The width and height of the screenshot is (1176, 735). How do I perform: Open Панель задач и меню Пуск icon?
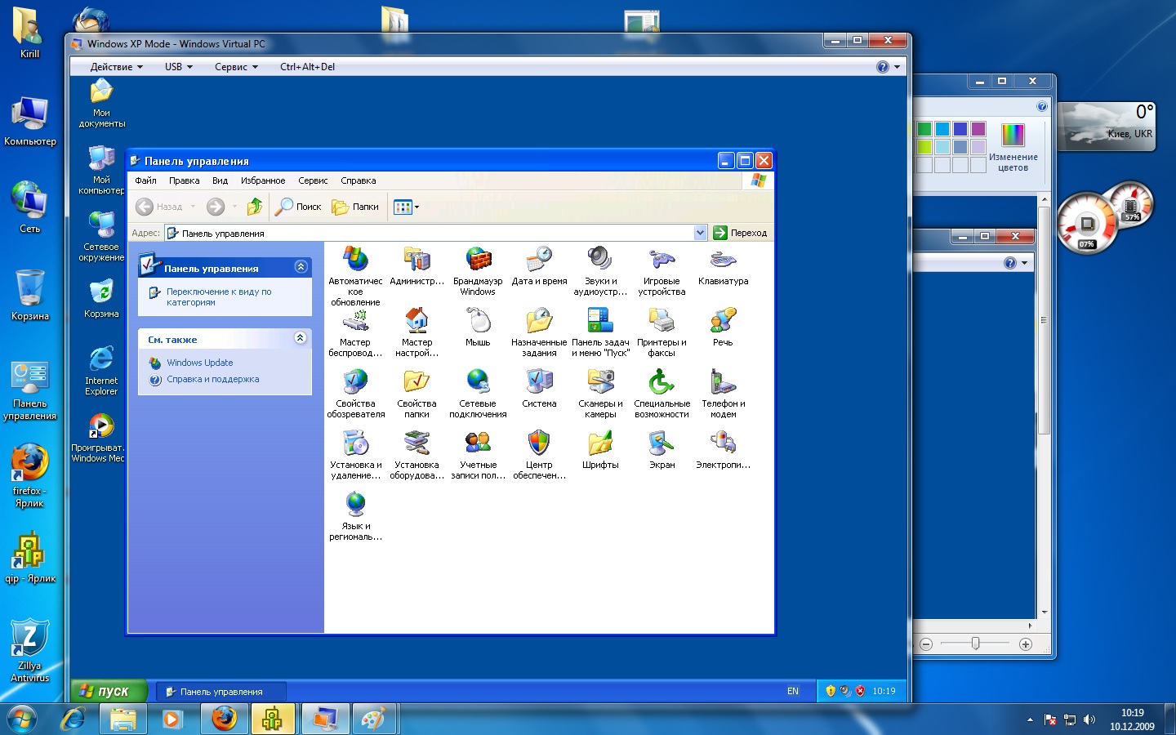tap(600, 332)
